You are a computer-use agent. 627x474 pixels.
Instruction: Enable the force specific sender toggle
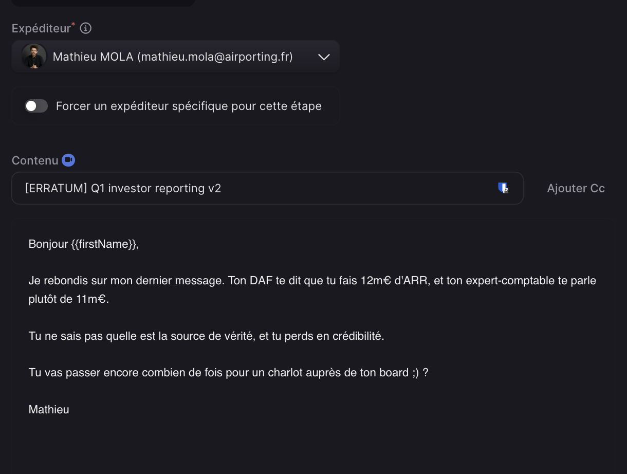point(36,106)
